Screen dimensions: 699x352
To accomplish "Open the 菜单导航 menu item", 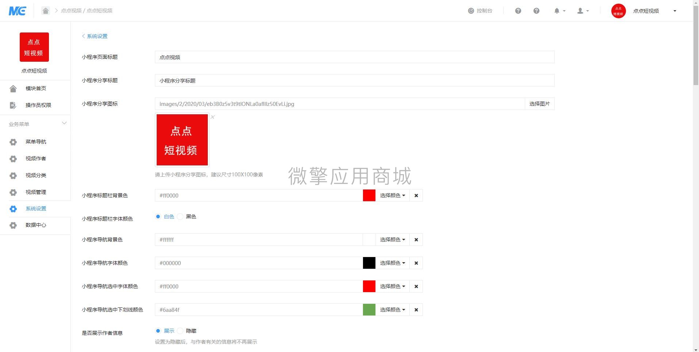I will coord(35,142).
